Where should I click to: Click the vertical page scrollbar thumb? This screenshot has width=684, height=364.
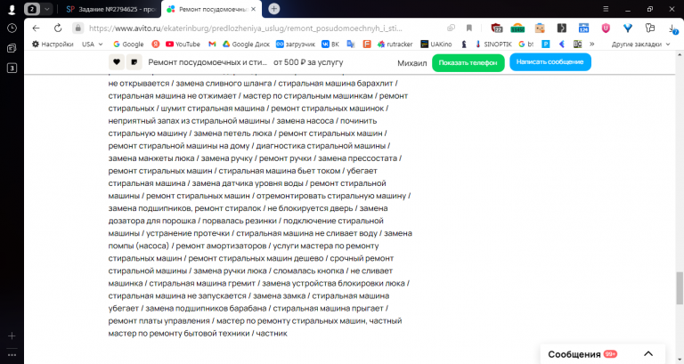tap(680, 288)
